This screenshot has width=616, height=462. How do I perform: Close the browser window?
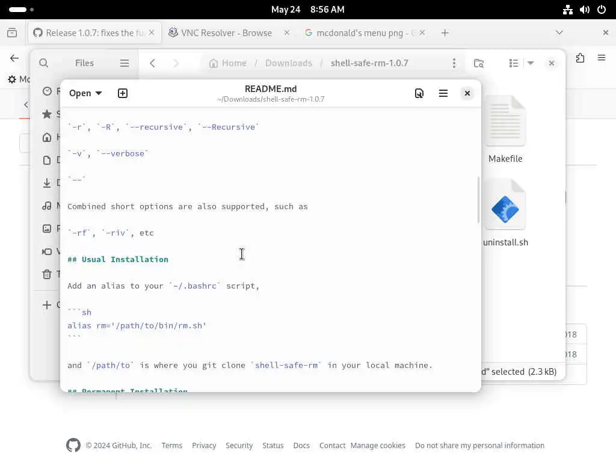coord(605,32)
